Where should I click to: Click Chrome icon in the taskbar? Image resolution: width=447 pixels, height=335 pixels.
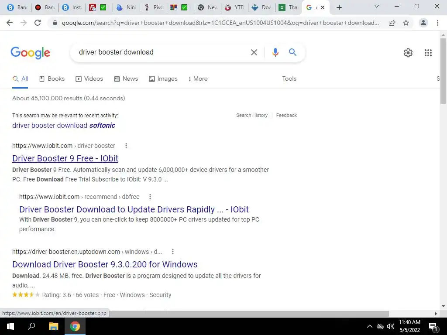point(75,326)
